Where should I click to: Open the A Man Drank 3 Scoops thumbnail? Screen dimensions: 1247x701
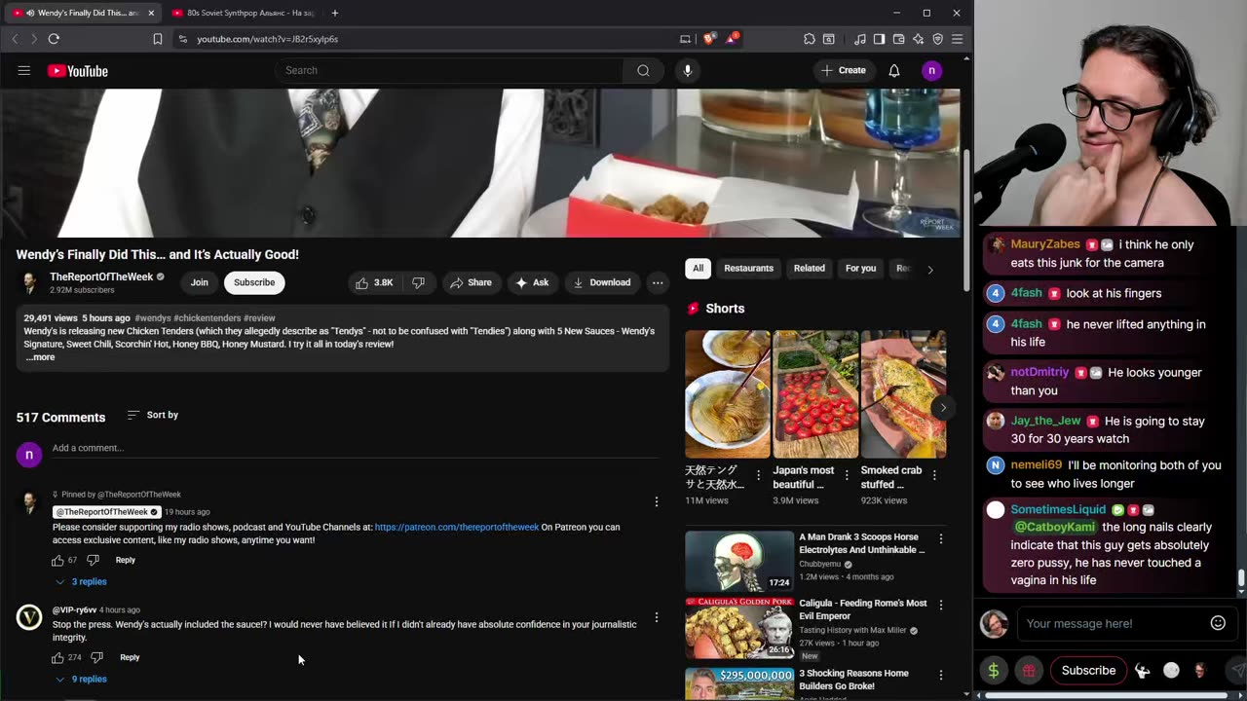pyautogui.click(x=739, y=561)
